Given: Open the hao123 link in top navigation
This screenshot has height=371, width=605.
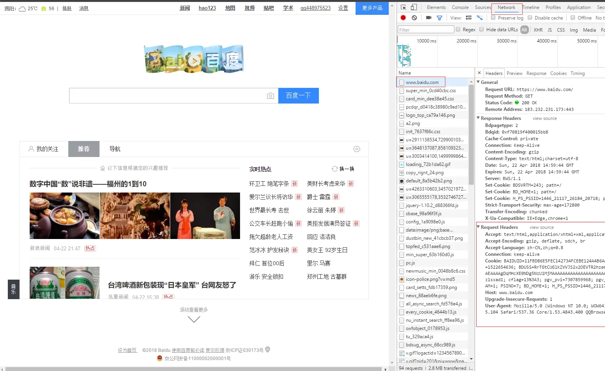Looking at the screenshot, I should click(207, 8).
